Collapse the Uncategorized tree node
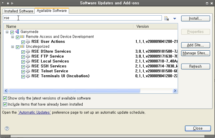 [12, 47]
